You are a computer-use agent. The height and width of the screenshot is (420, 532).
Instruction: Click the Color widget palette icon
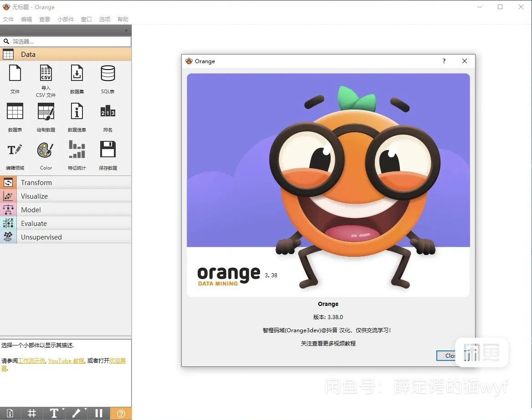46,150
